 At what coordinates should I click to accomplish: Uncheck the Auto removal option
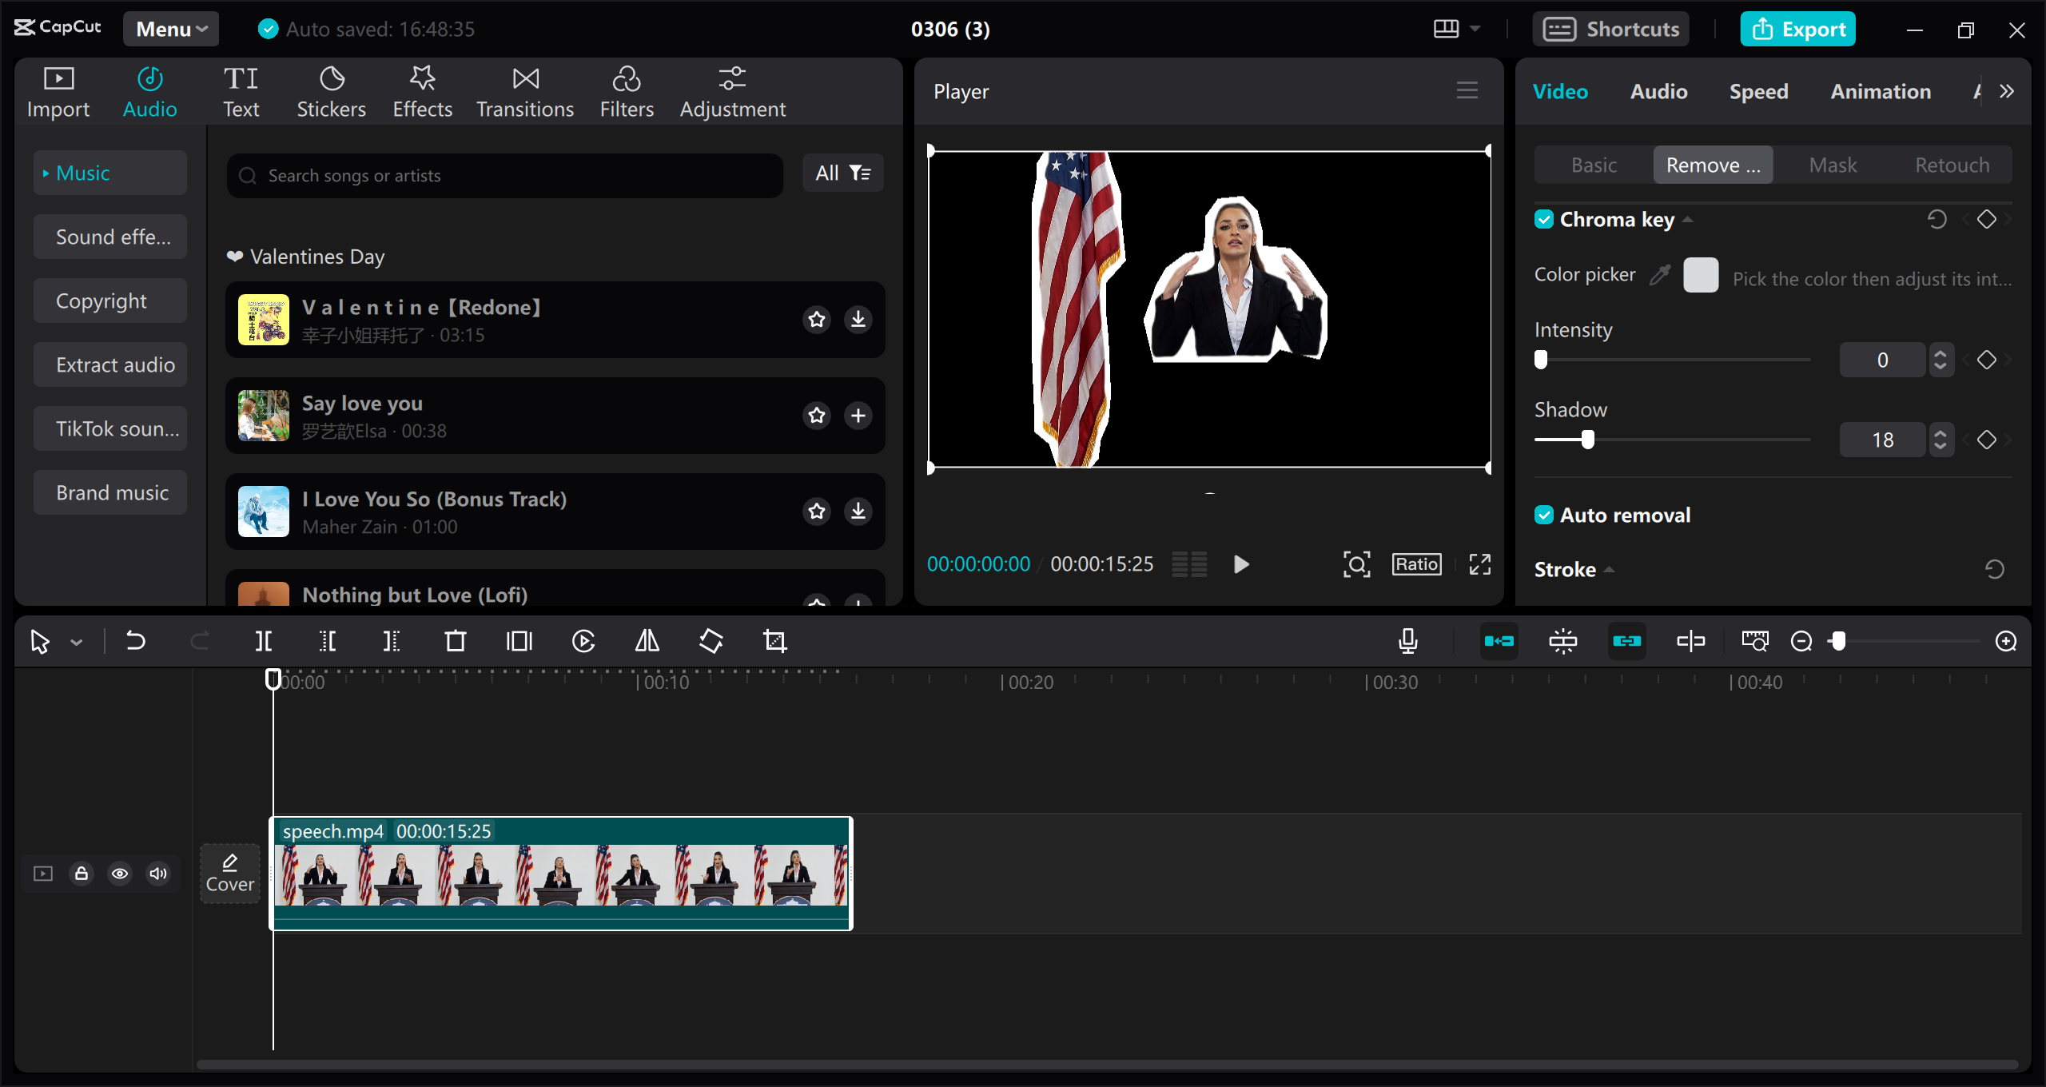pyautogui.click(x=1544, y=515)
